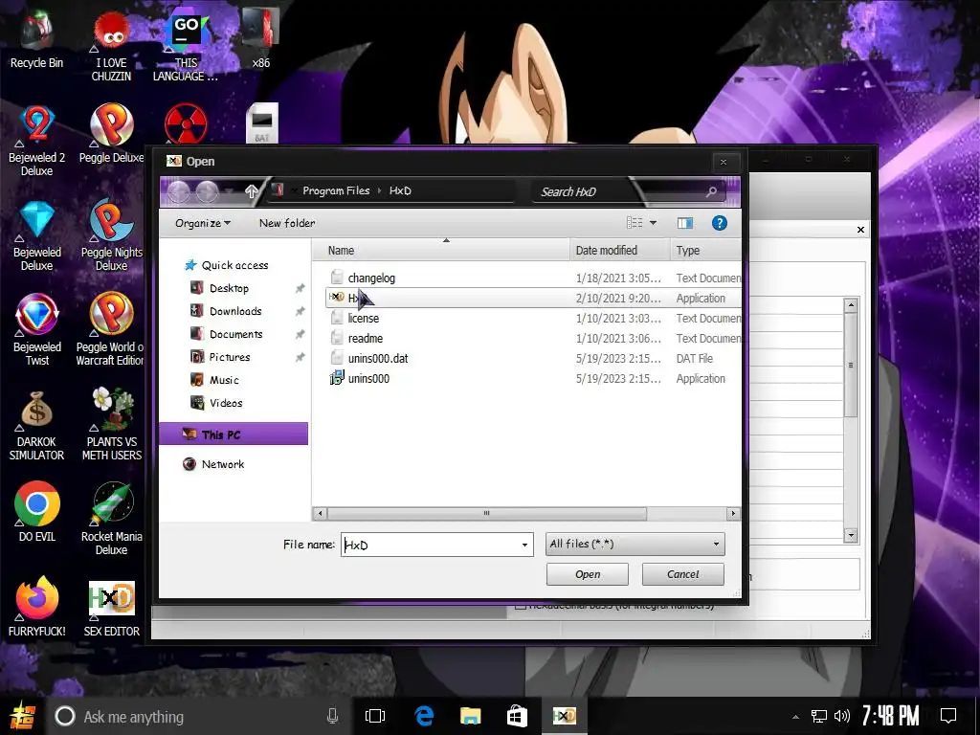Open File Explorer from the taskbar
The width and height of the screenshot is (980, 735).
tap(470, 716)
